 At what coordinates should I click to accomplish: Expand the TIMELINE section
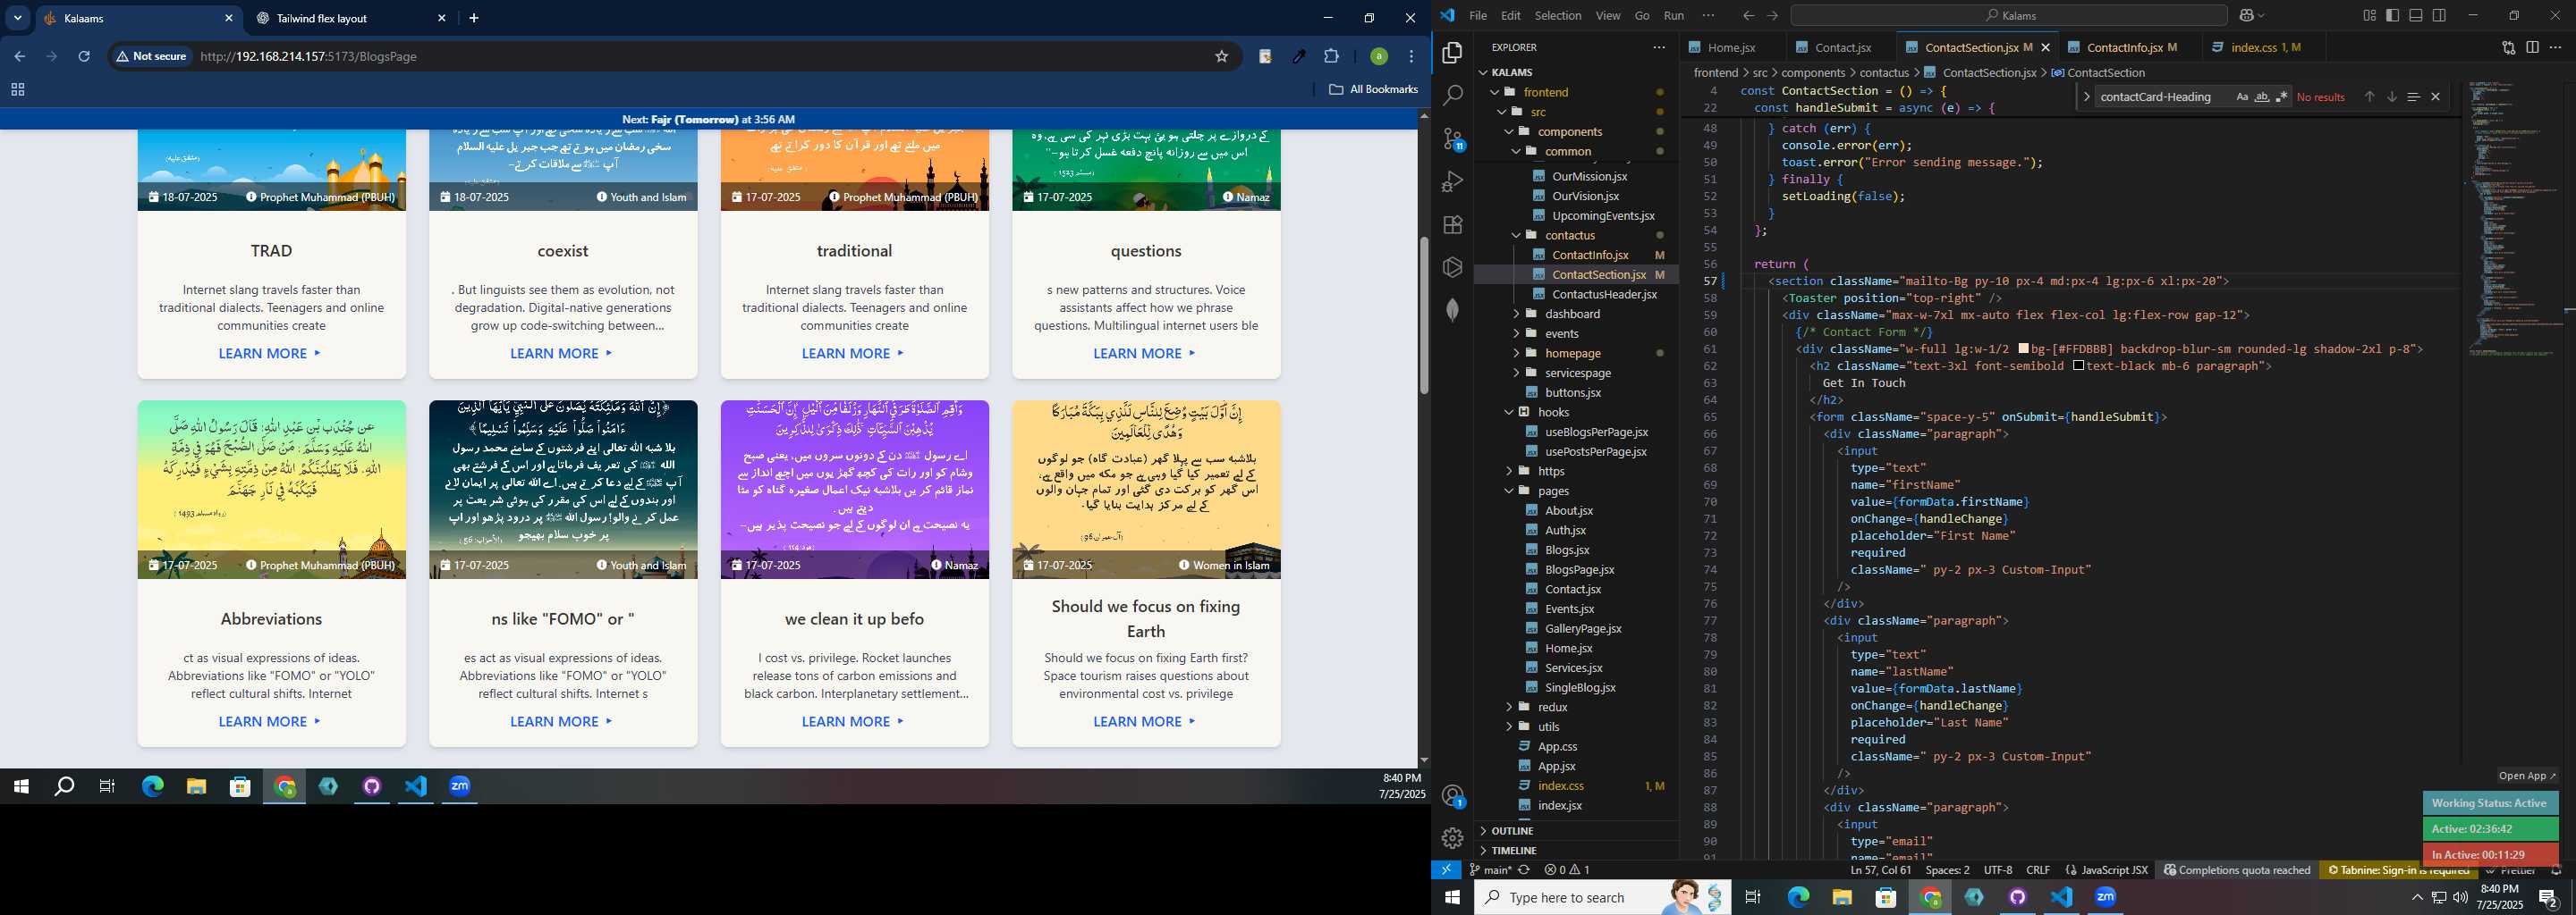[x=1514, y=850]
